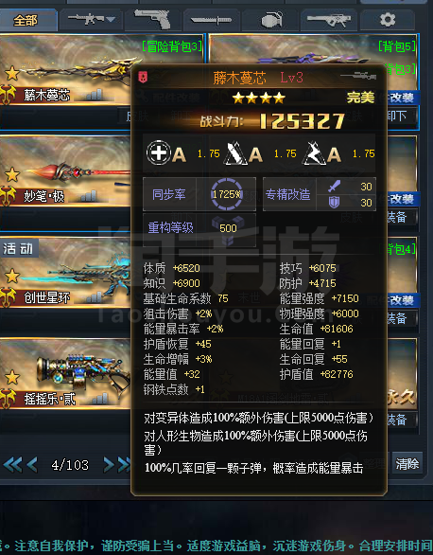Jump to the last inventory page
The height and width of the screenshot is (555, 433).
pyautogui.click(x=124, y=465)
